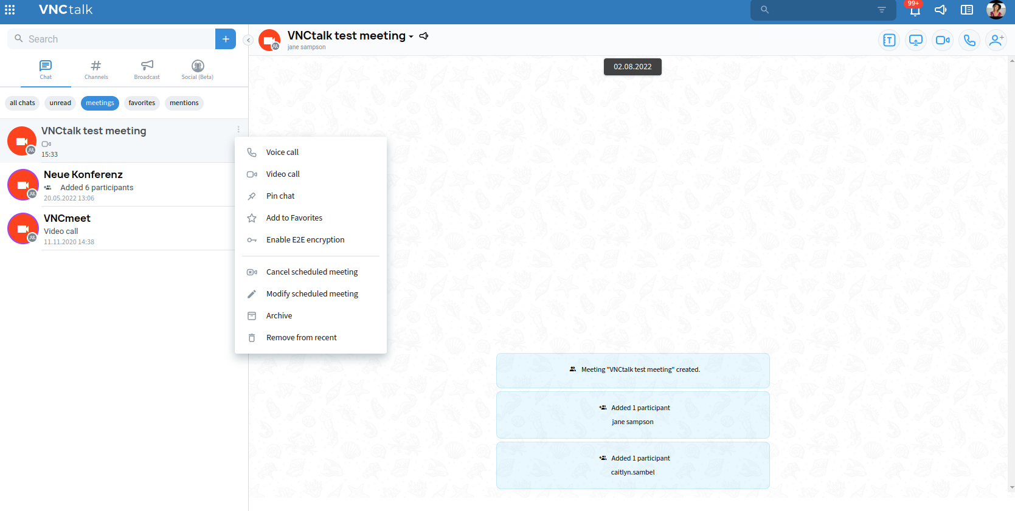Open the whiteboard text tool in header
This screenshot has height=511, width=1015.
pos(889,40)
